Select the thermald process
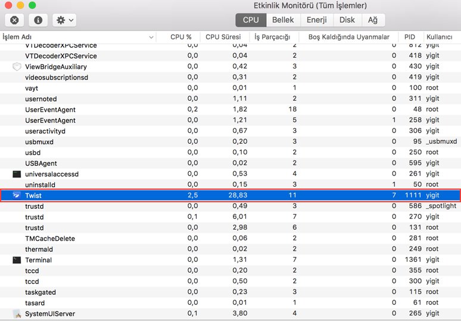This screenshot has width=461, height=321. coord(230,249)
